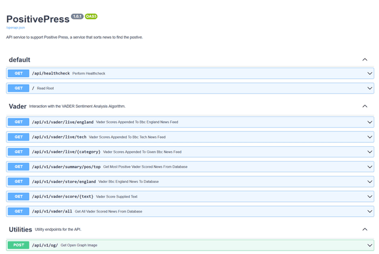Open the /openapi.json link

pyautogui.click(x=15, y=28)
